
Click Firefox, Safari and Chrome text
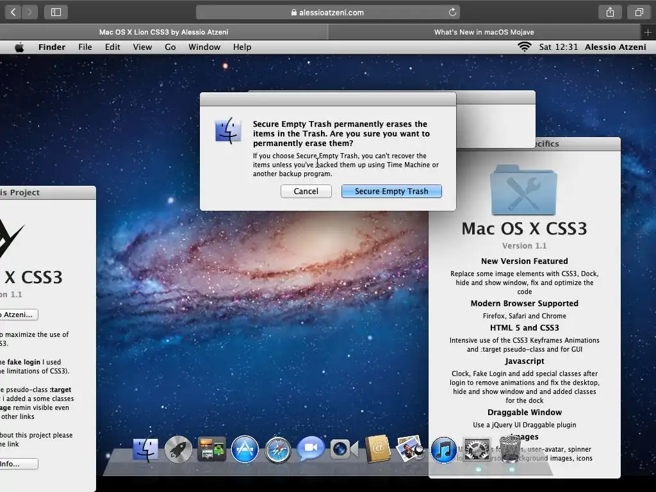524,316
